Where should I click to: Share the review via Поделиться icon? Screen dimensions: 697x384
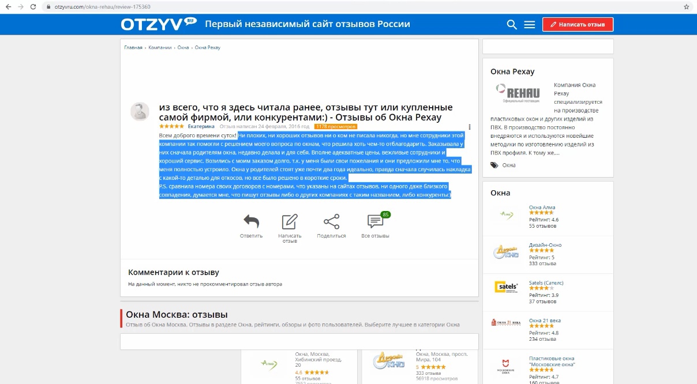point(331,222)
